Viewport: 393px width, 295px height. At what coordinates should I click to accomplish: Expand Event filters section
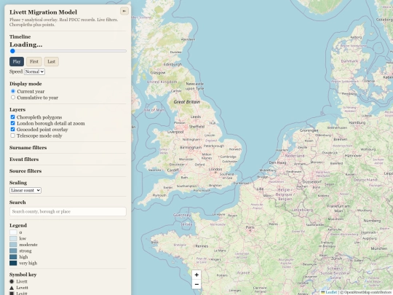24,160
